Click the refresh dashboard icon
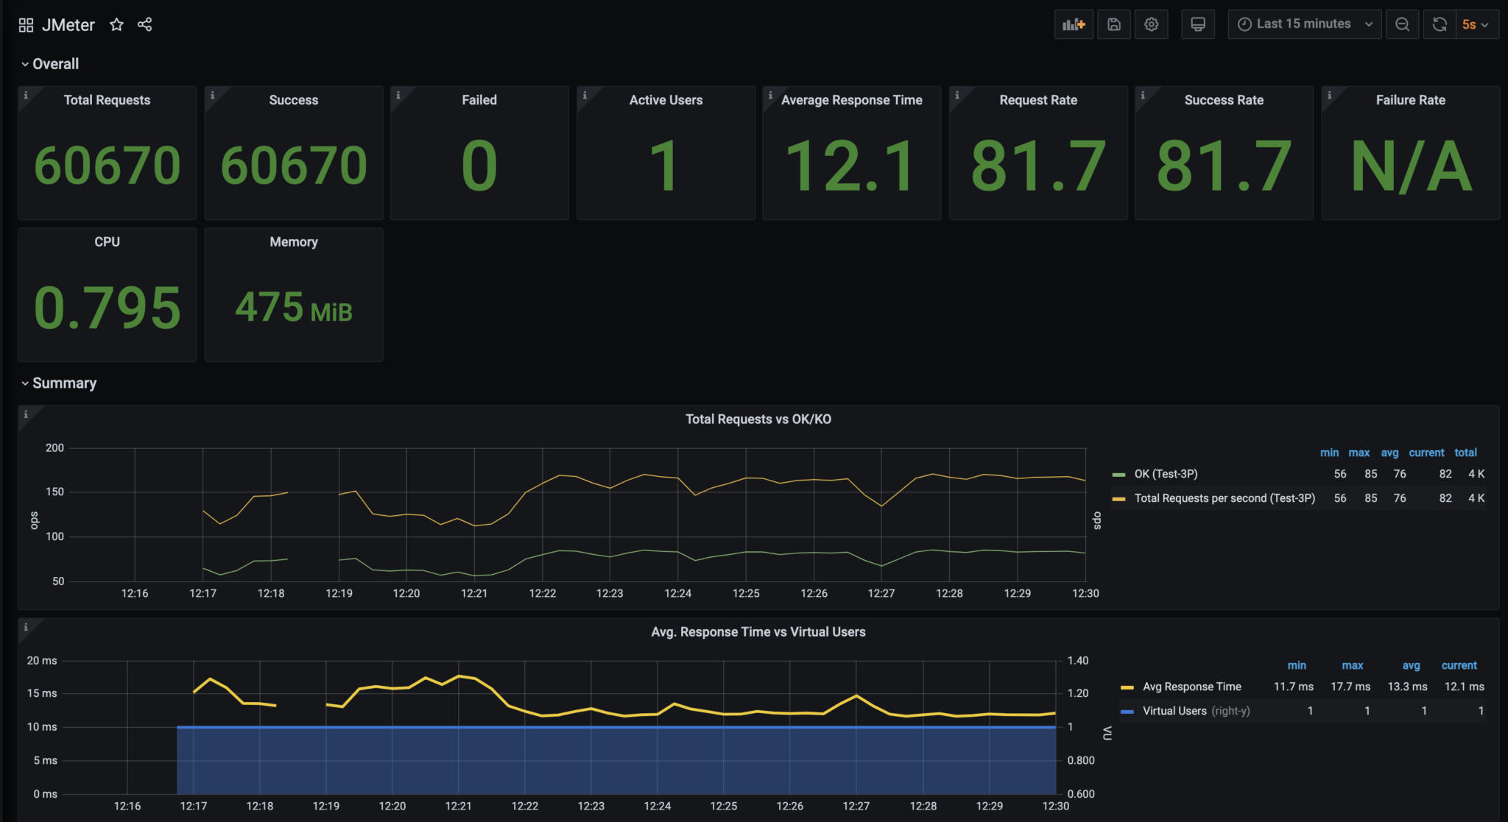This screenshot has height=822, width=1508. click(x=1440, y=24)
